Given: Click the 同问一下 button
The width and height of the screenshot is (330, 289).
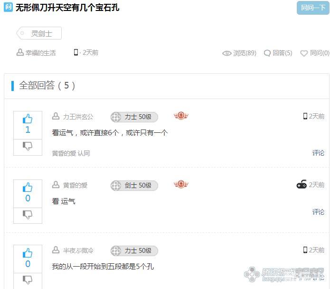Looking at the screenshot, I should pos(313,8).
